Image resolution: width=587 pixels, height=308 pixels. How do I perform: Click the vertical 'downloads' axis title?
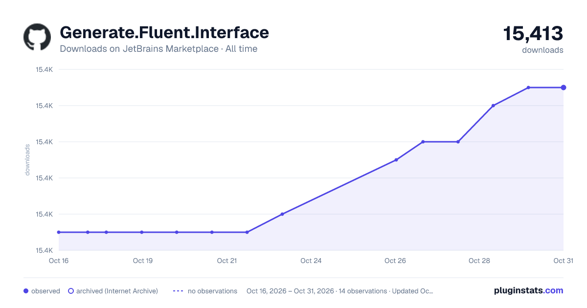(27, 160)
